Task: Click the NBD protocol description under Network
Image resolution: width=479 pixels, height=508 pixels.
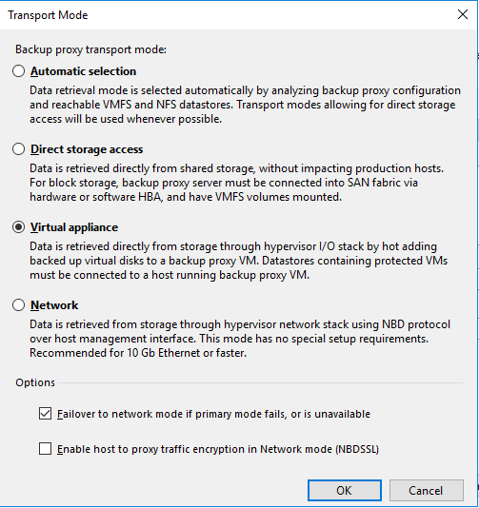Action: [240, 339]
